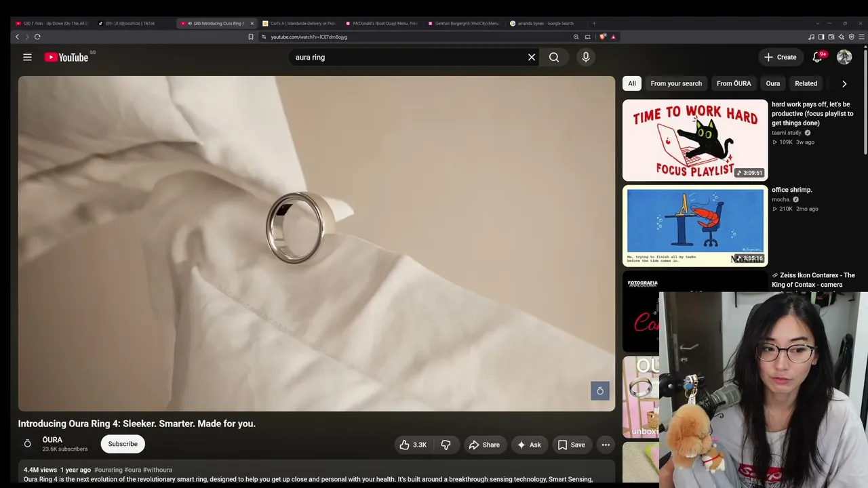This screenshot has height=488, width=868.
Task: Open the Brave Rewards triangle icon
Action: 613,37
